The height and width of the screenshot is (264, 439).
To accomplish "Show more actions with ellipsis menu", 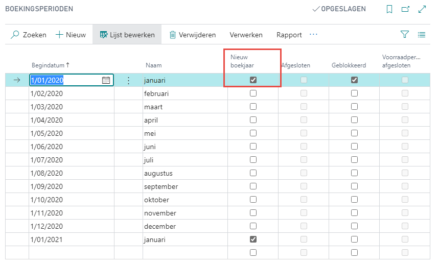I will pyautogui.click(x=313, y=35).
